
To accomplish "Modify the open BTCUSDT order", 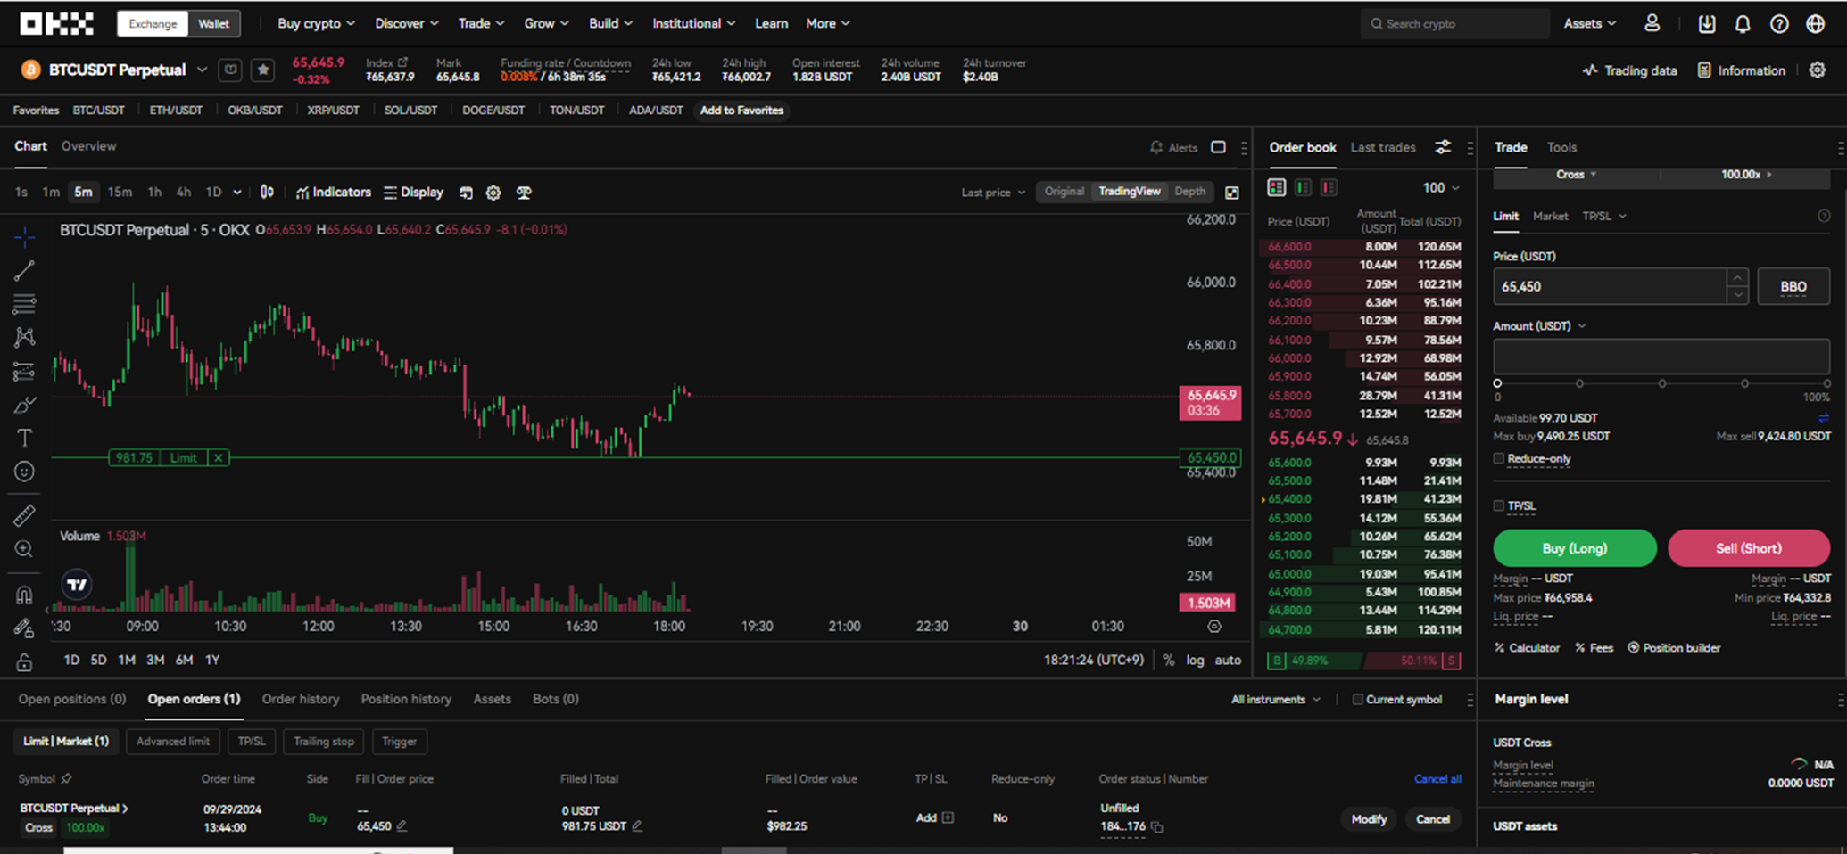I will [x=1369, y=819].
